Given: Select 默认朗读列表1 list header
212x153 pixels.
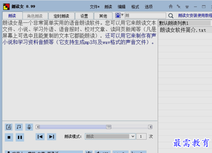Looking at the screenshot, I should (x=185, y=23).
